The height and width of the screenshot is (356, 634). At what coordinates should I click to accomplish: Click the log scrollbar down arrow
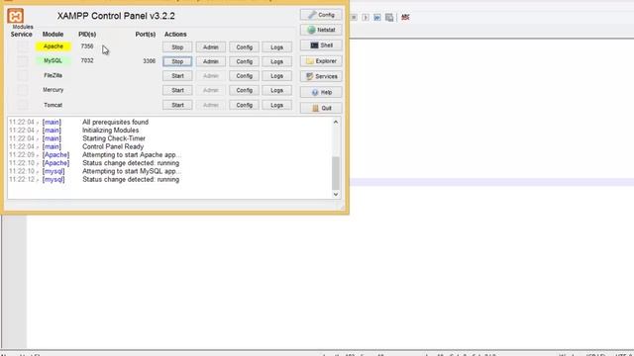pos(336,194)
